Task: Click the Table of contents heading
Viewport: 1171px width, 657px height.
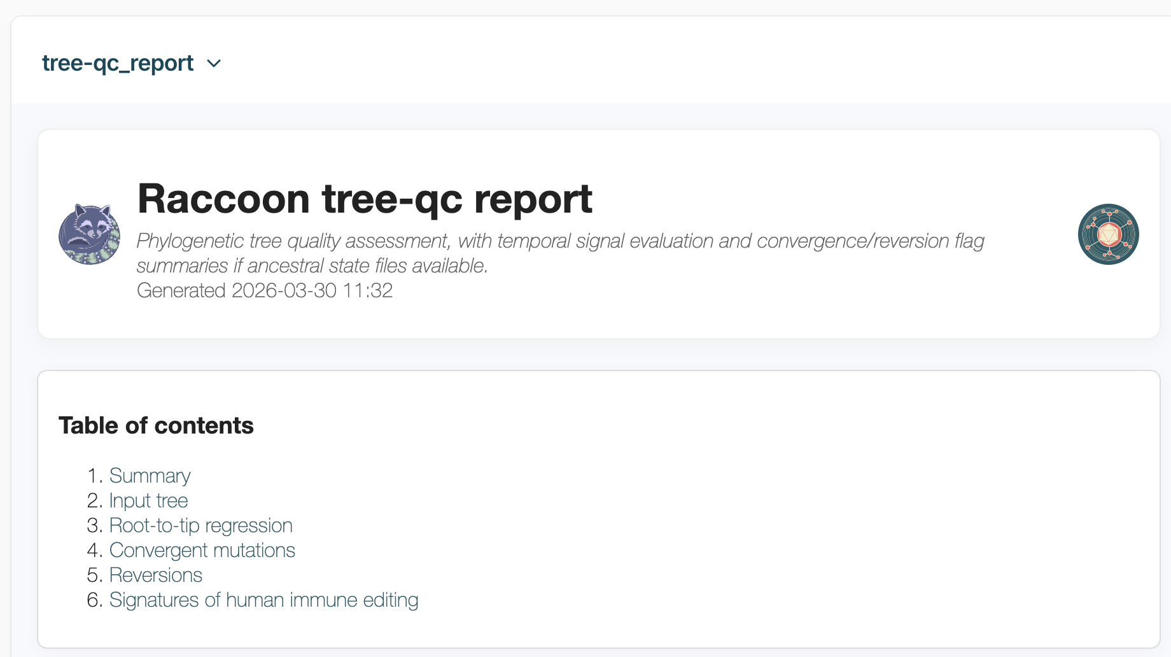Action: click(x=156, y=425)
